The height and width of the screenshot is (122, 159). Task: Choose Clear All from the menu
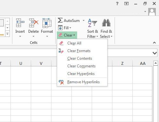coord(82,43)
